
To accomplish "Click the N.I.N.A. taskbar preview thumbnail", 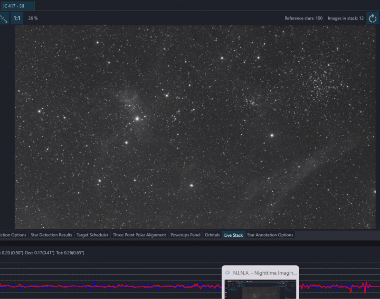I will tap(260, 289).
